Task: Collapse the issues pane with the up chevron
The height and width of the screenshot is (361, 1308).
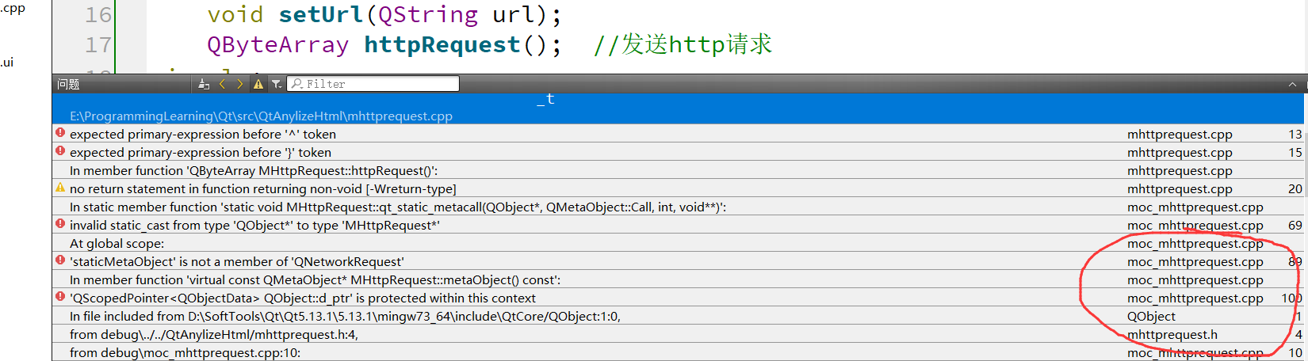Action: click(x=1292, y=85)
